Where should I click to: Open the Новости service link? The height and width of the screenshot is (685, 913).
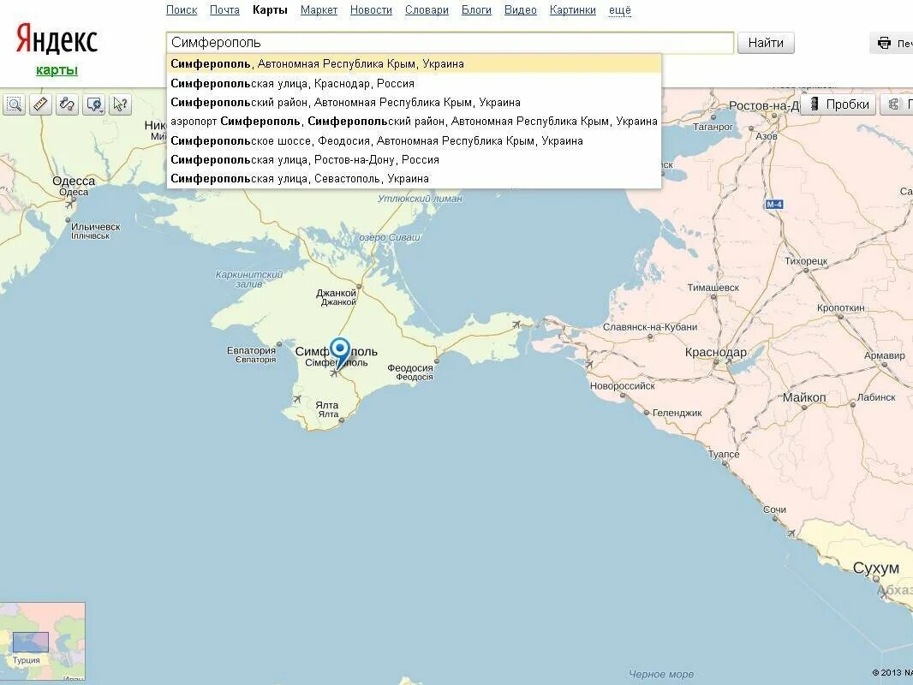coord(371,10)
